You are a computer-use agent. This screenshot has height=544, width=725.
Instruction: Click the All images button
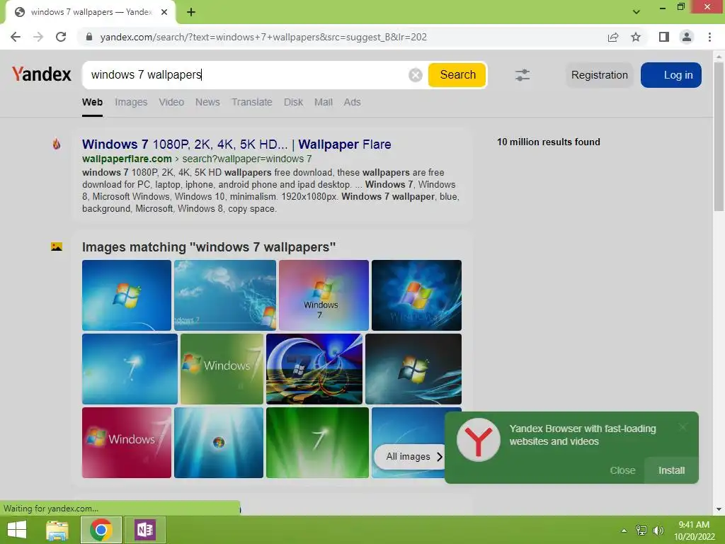[x=411, y=457]
